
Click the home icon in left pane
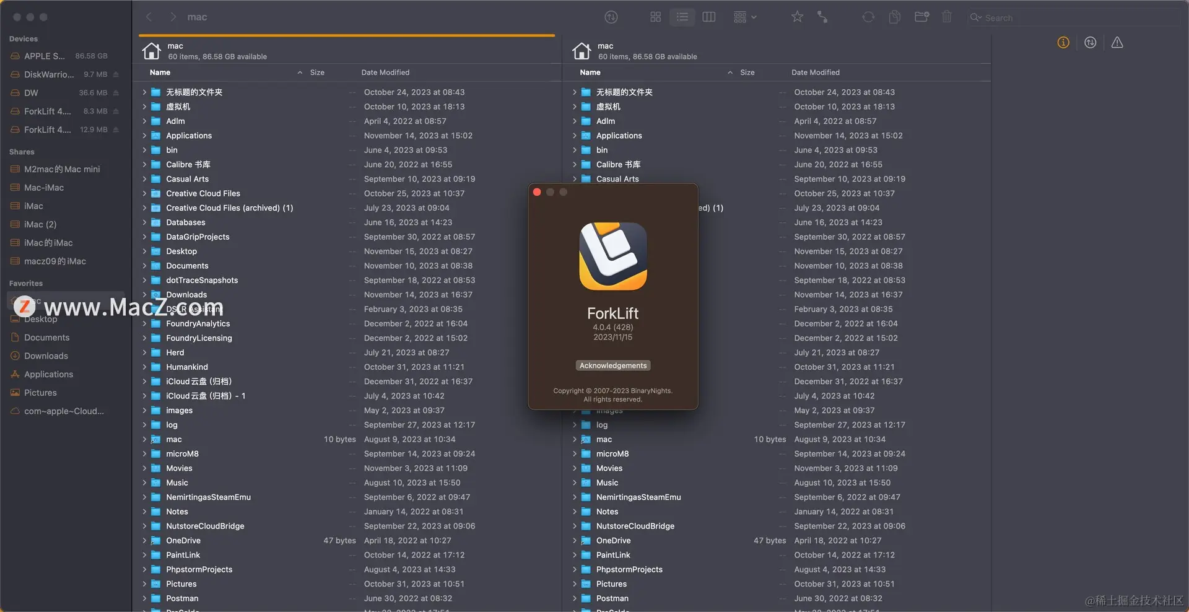[151, 51]
